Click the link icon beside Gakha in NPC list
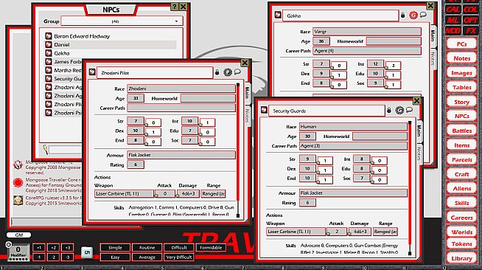This screenshot has width=482, height=270. point(48,53)
